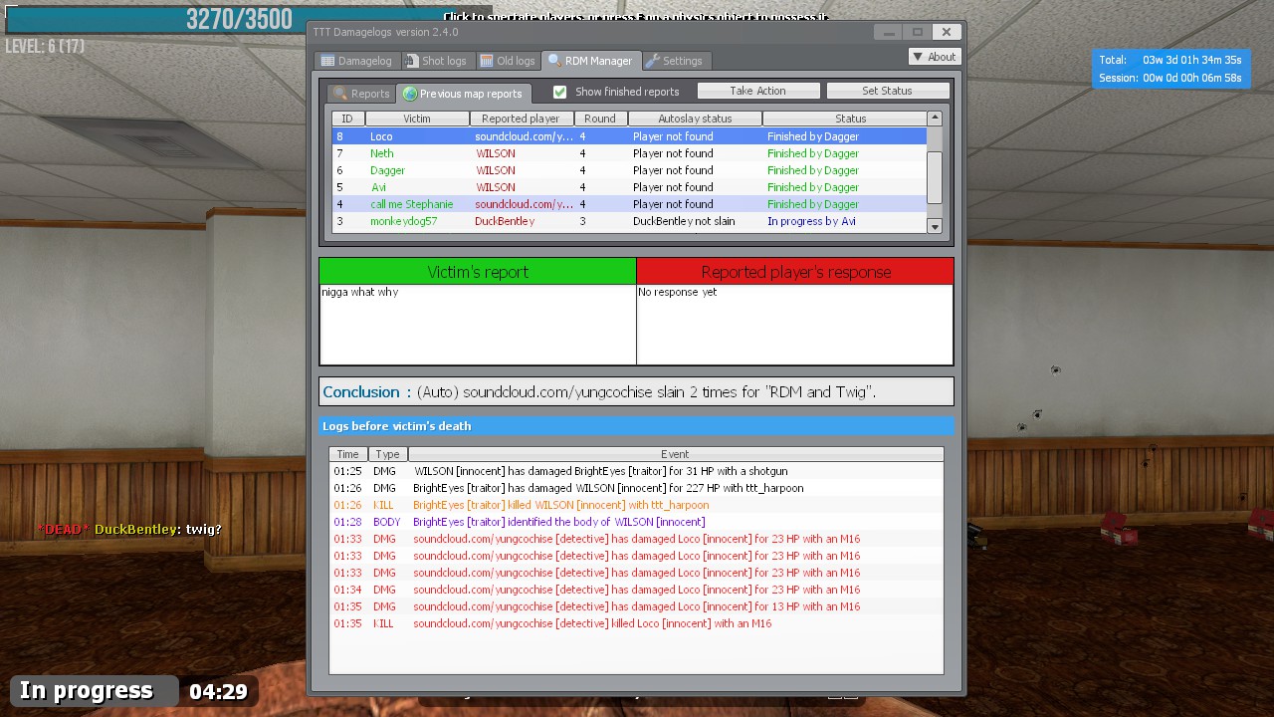Select report 6 from Dagger
Screen dimensions: 1274x717
click(629, 170)
